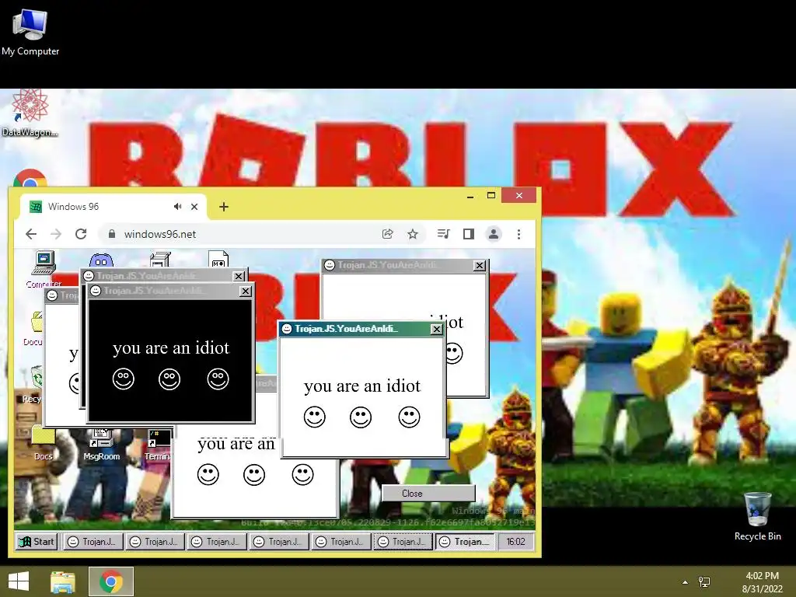Bookmark this page with the star icon
Screen dimensions: 796x597
click(x=413, y=234)
